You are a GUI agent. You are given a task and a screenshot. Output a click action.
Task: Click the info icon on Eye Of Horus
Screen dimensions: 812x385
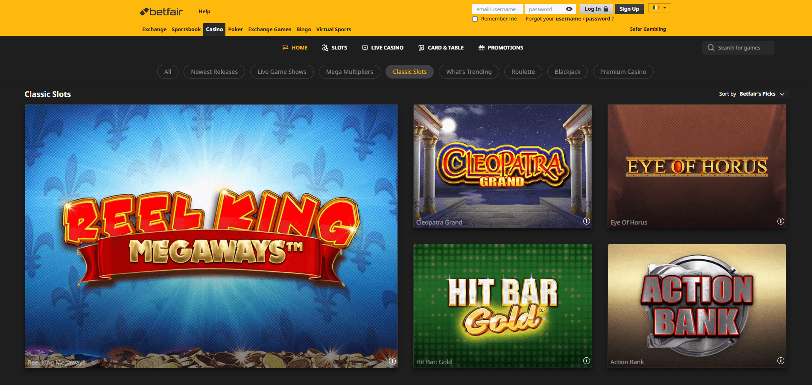781,221
